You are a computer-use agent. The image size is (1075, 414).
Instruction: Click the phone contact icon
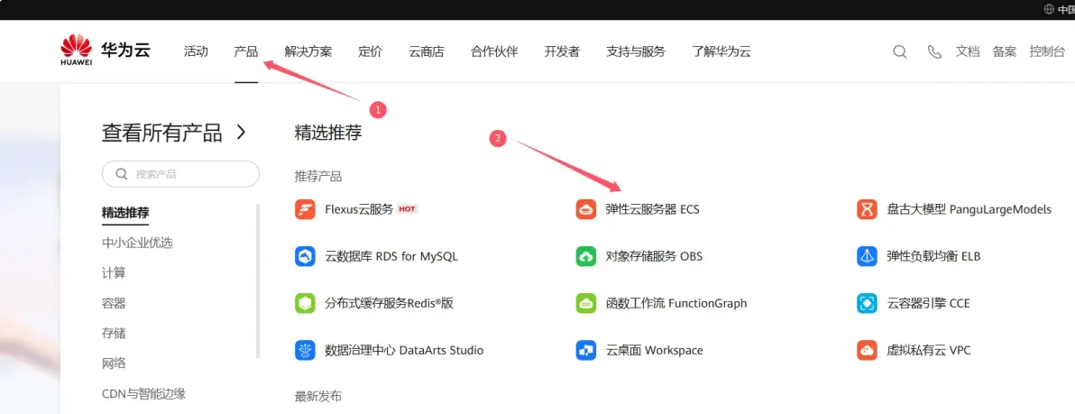(x=933, y=51)
